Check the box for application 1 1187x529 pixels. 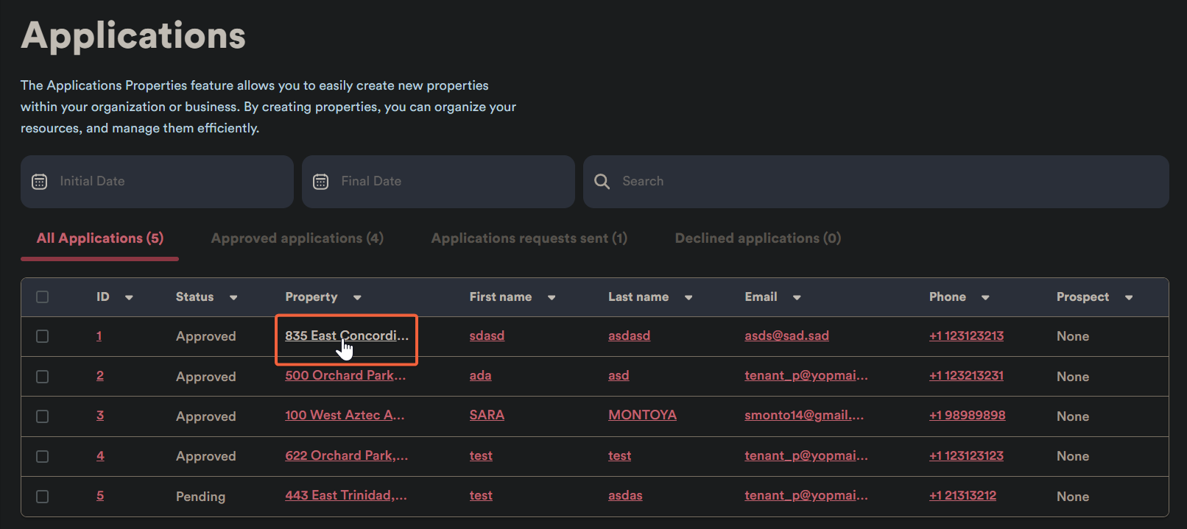click(43, 336)
